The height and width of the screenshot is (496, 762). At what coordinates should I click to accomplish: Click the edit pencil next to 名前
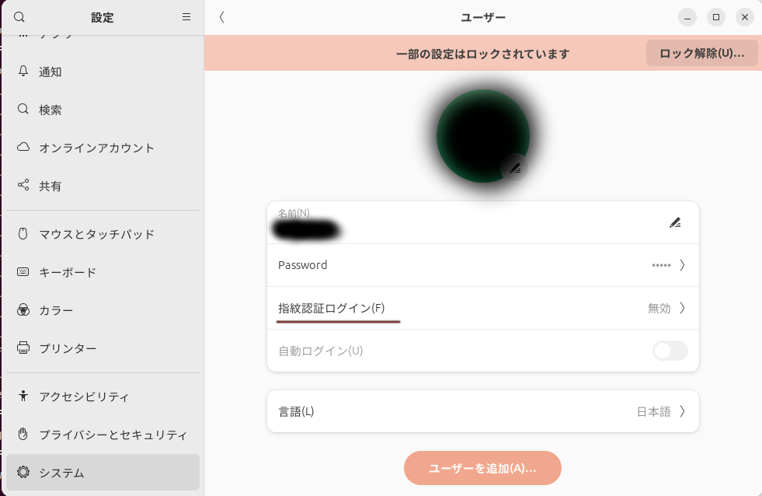point(674,222)
